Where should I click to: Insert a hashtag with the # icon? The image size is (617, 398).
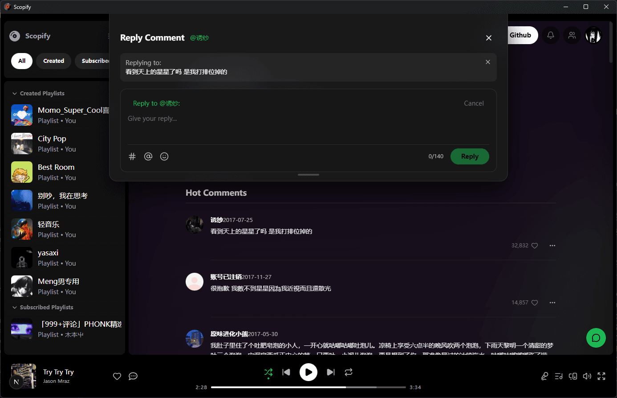point(132,156)
